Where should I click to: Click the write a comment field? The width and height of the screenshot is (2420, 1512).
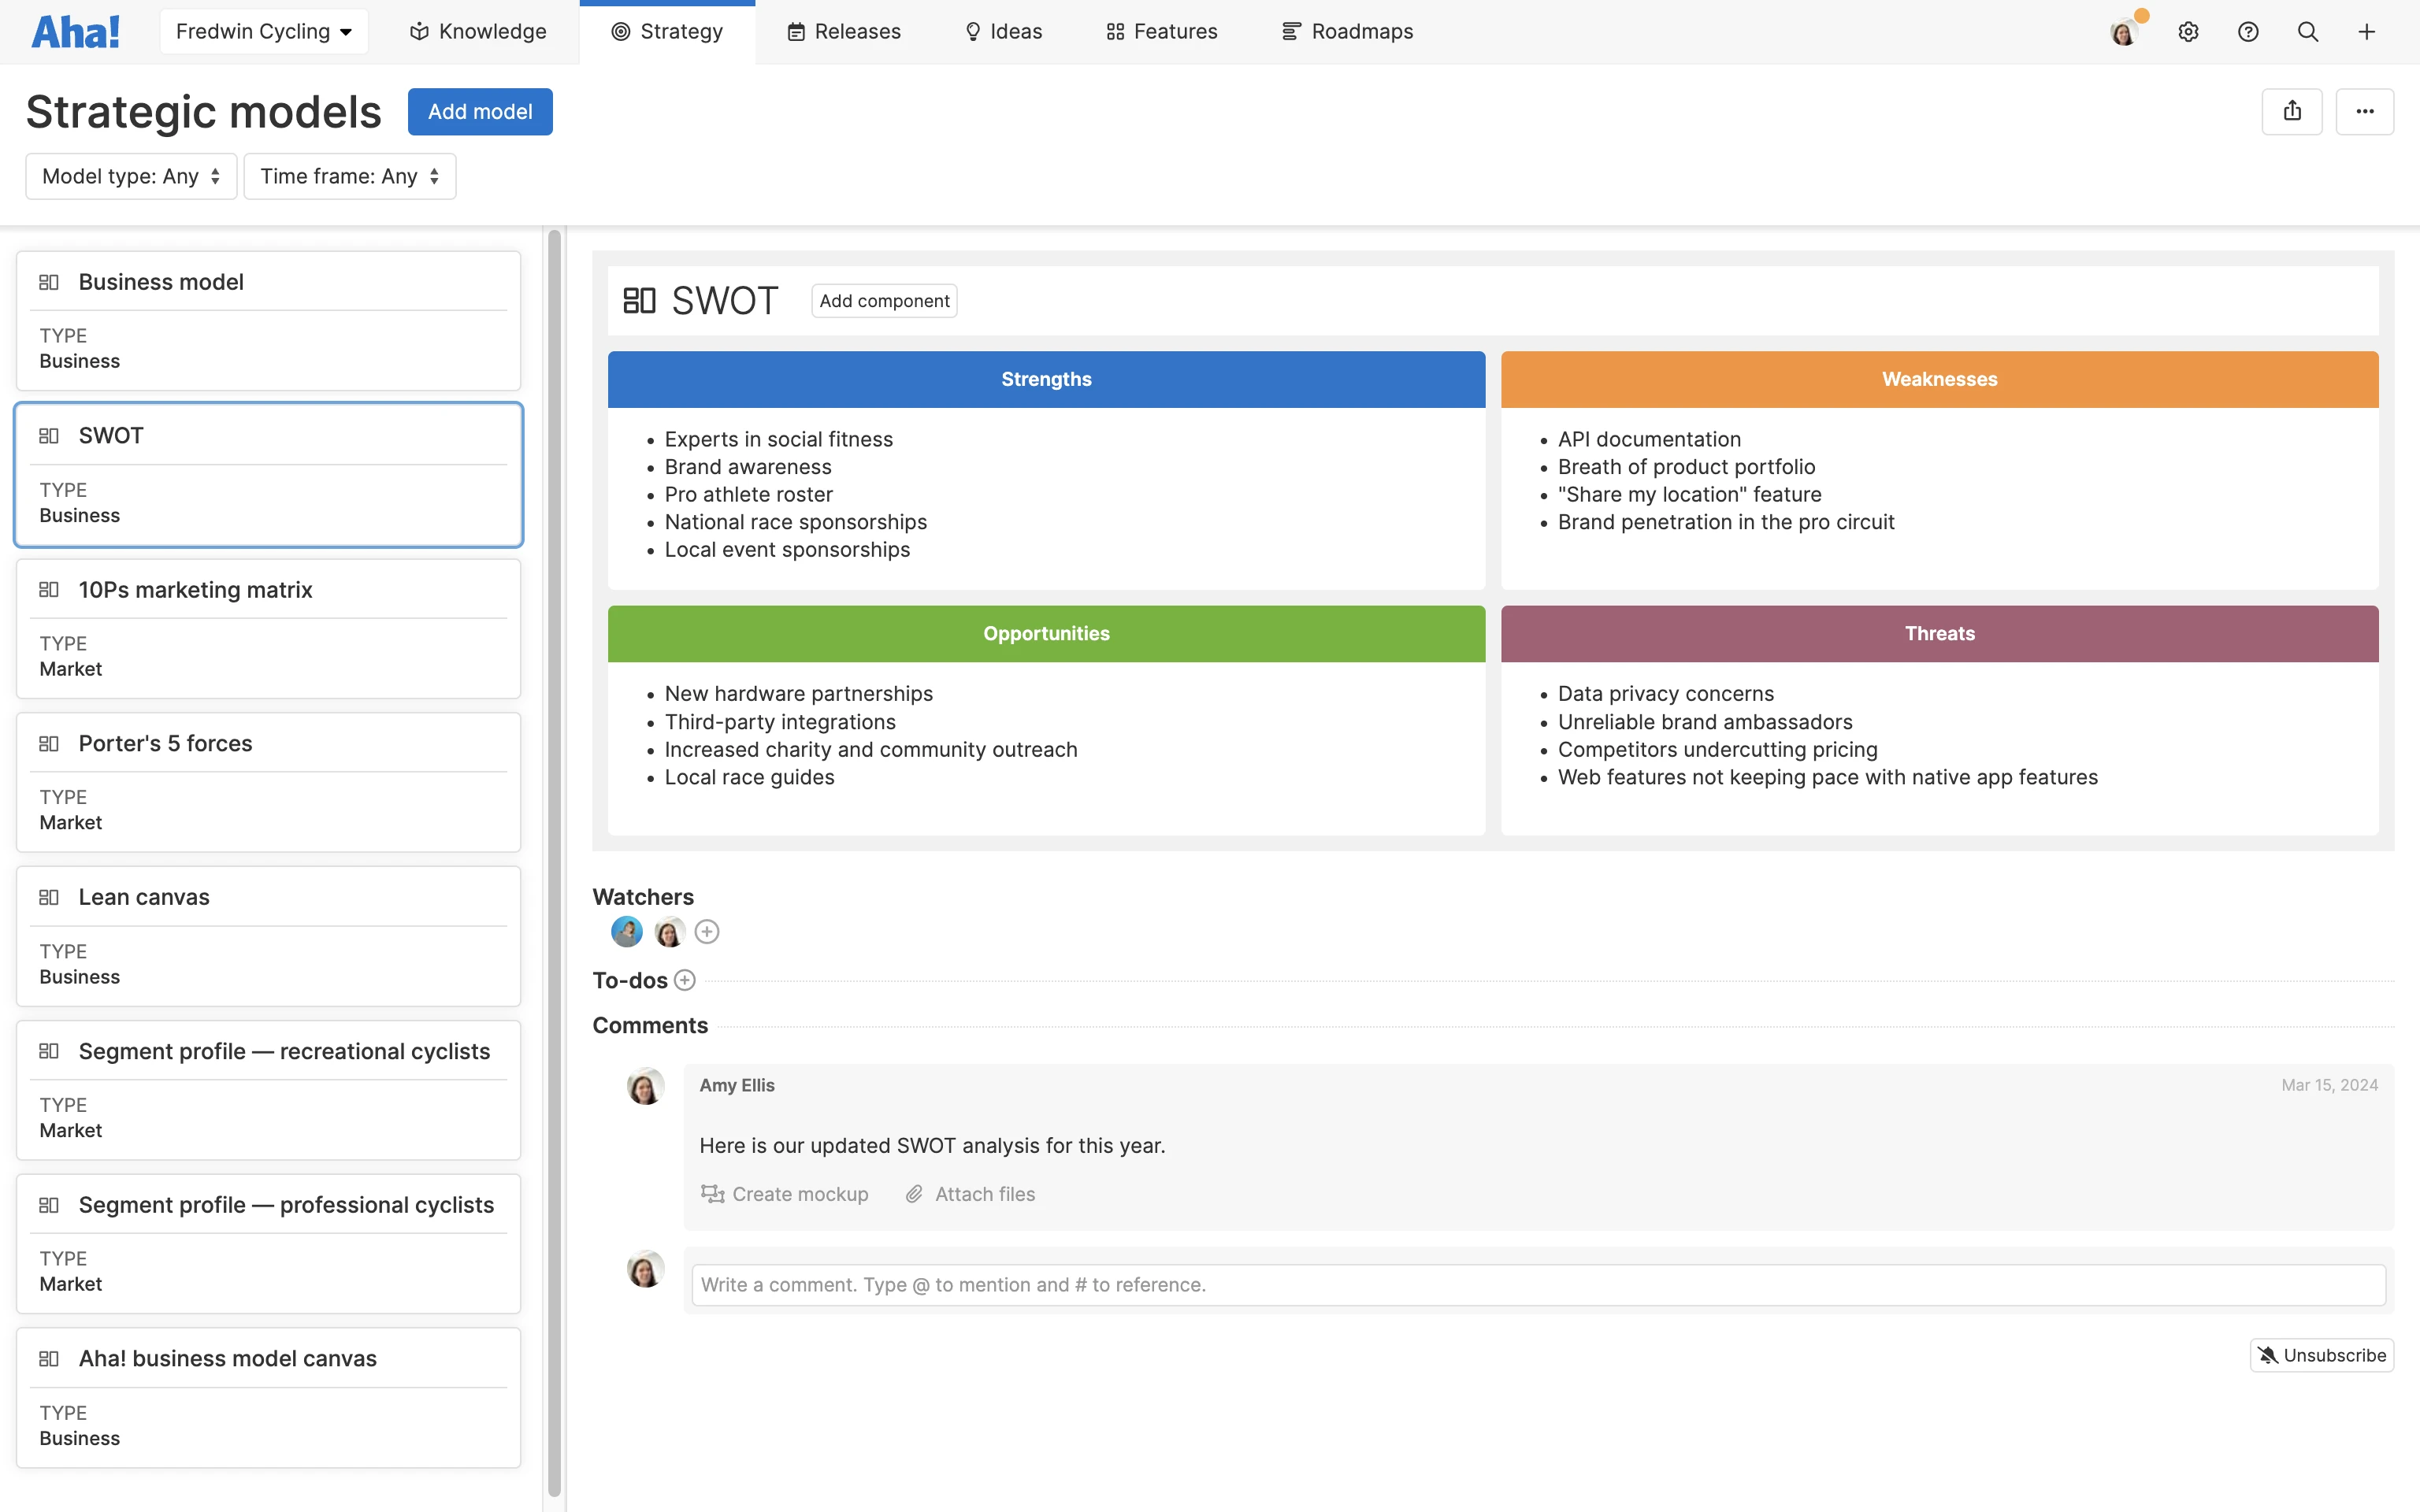coord(1538,1284)
